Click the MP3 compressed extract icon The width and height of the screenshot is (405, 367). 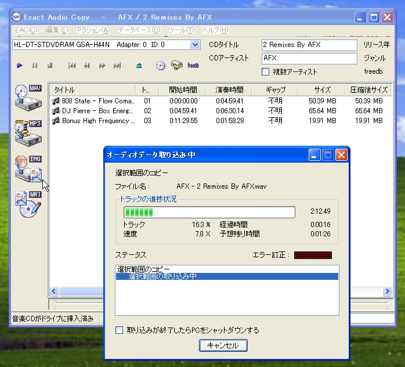28,134
